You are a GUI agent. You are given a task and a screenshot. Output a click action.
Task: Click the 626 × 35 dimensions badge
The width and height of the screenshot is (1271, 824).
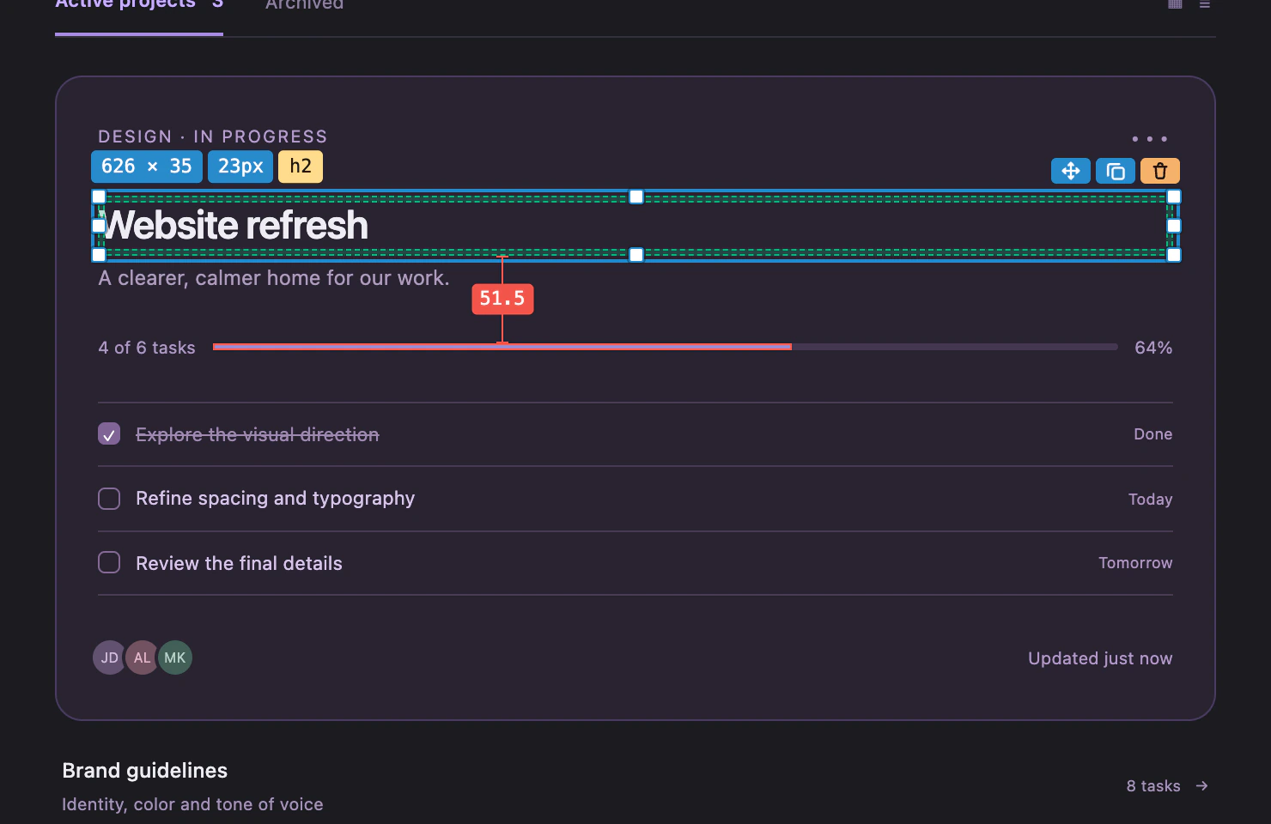(147, 167)
